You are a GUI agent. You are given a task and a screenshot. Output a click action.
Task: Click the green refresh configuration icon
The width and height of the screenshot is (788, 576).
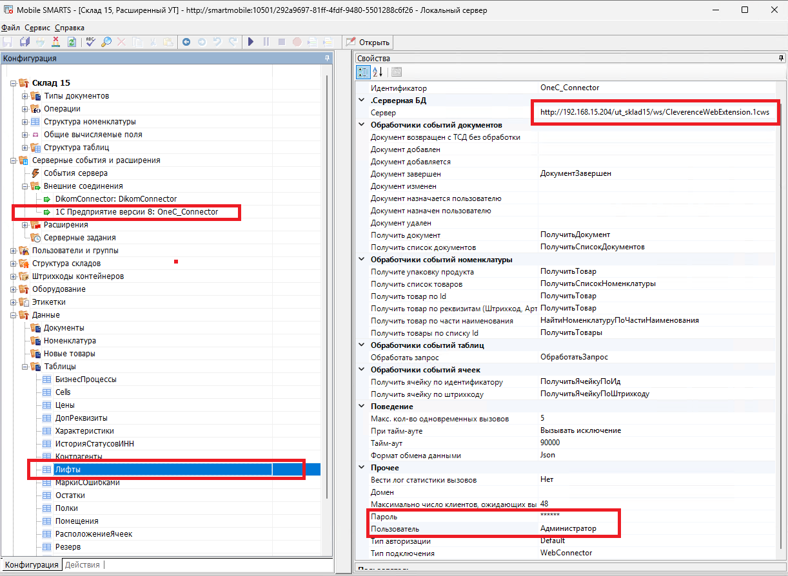(x=72, y=42)
